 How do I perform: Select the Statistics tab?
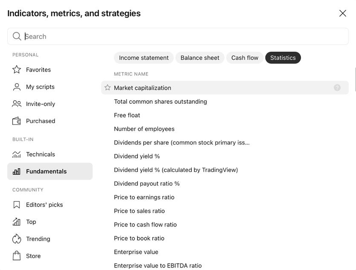pyautogui.click(x=283, y=58)
